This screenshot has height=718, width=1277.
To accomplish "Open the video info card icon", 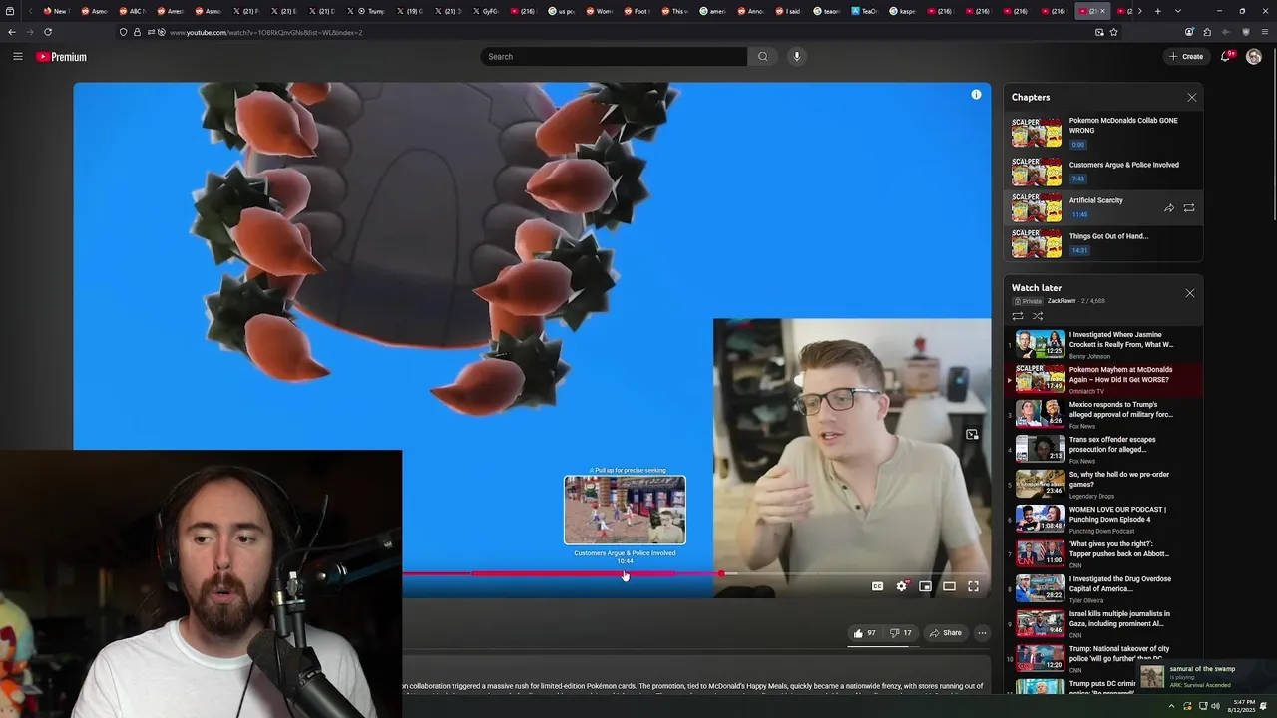I will pyautogui.click(x=976, y=95).
